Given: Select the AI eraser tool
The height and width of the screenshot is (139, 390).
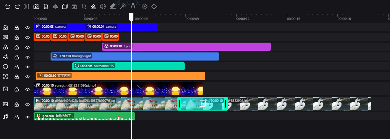Looking at the screenshot, I should (x=113, y=6).
